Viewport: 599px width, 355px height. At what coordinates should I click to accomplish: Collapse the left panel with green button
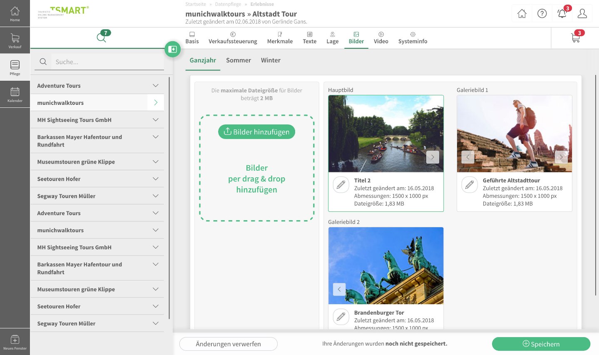click(x=173, y=50)
